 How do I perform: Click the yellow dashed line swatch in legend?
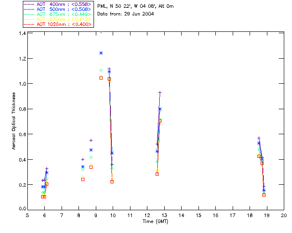click(29, 20)
